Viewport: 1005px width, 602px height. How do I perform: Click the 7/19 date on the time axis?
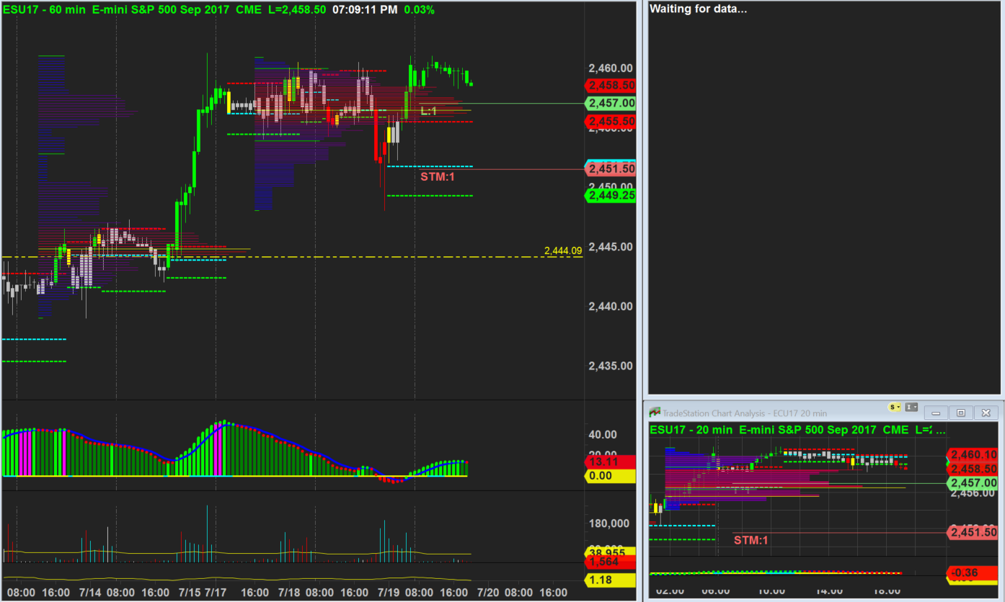(x=389, y=593)
